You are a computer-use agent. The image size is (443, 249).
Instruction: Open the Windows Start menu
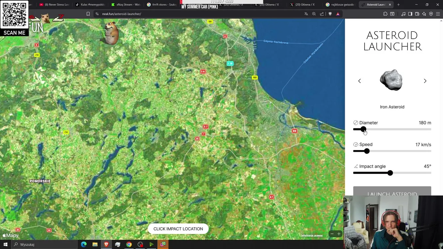pyautogui.click(x=6, y=245)
